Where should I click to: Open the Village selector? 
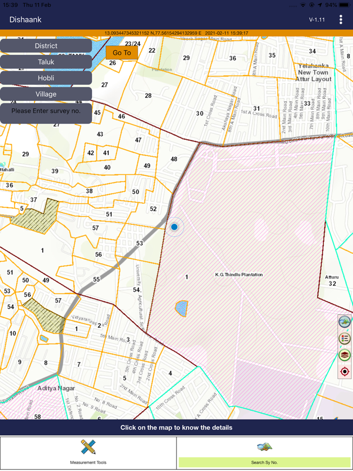pos(46,94)
